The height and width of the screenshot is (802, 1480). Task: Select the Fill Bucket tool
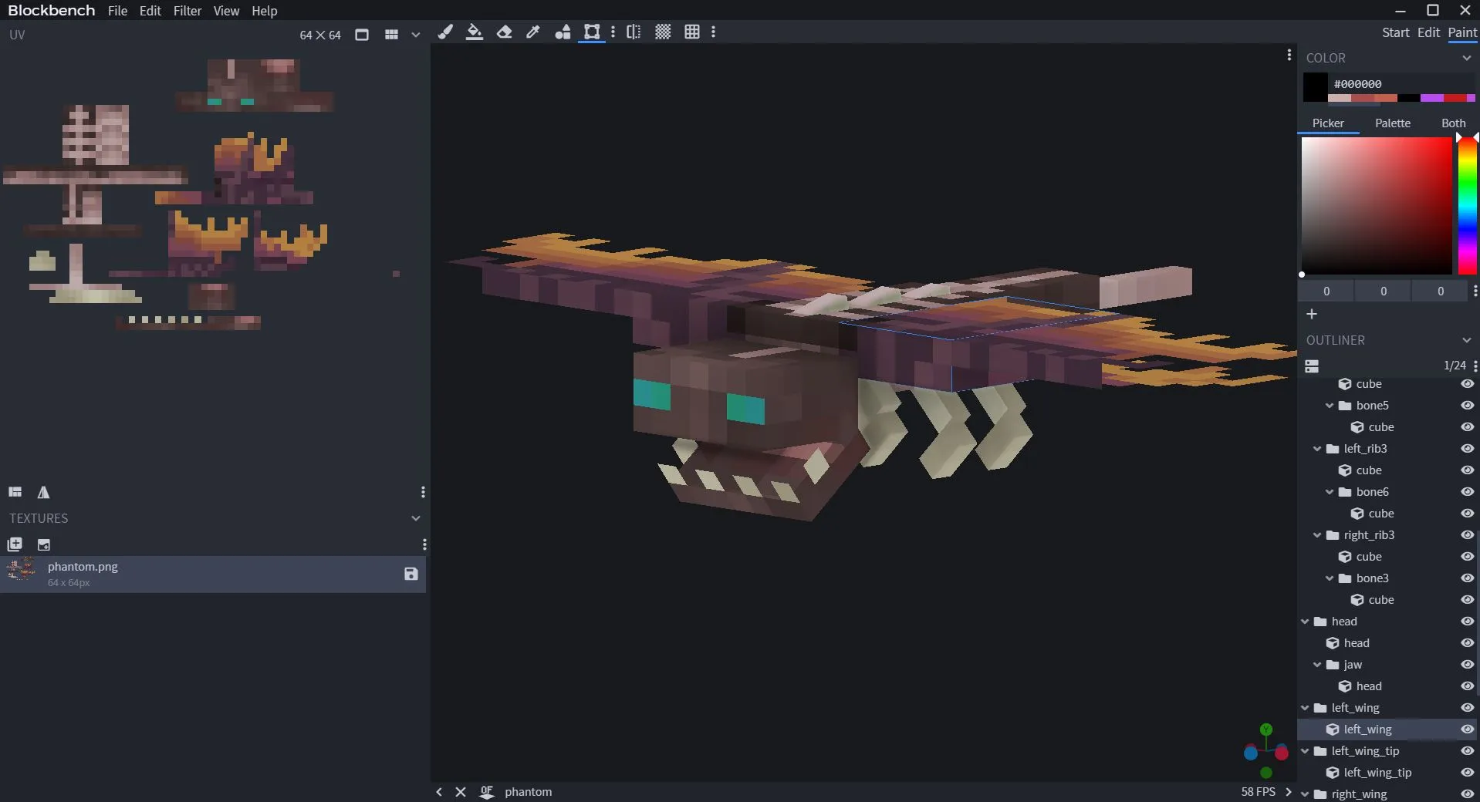click(475, 32)
